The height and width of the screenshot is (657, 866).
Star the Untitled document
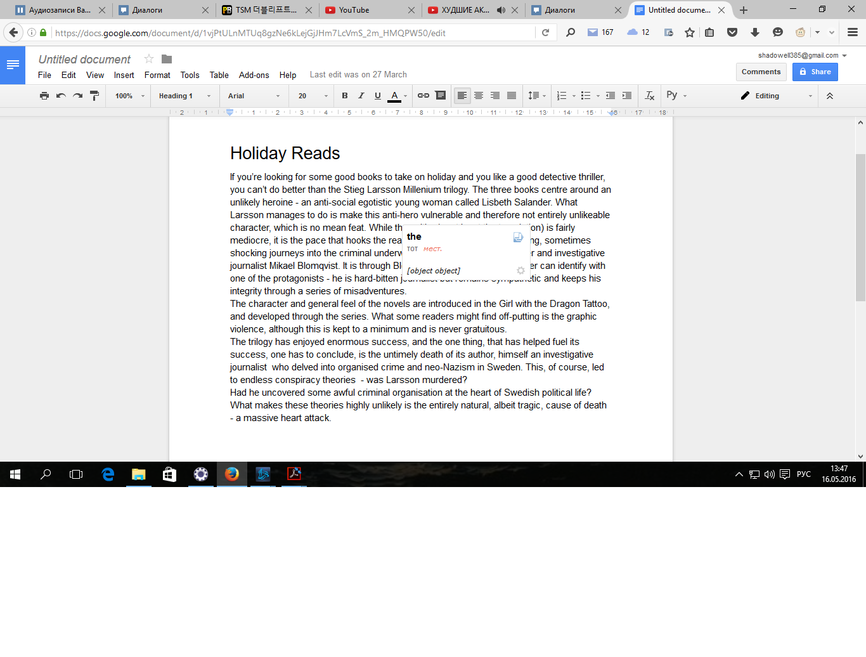click(x=149, y=59)
